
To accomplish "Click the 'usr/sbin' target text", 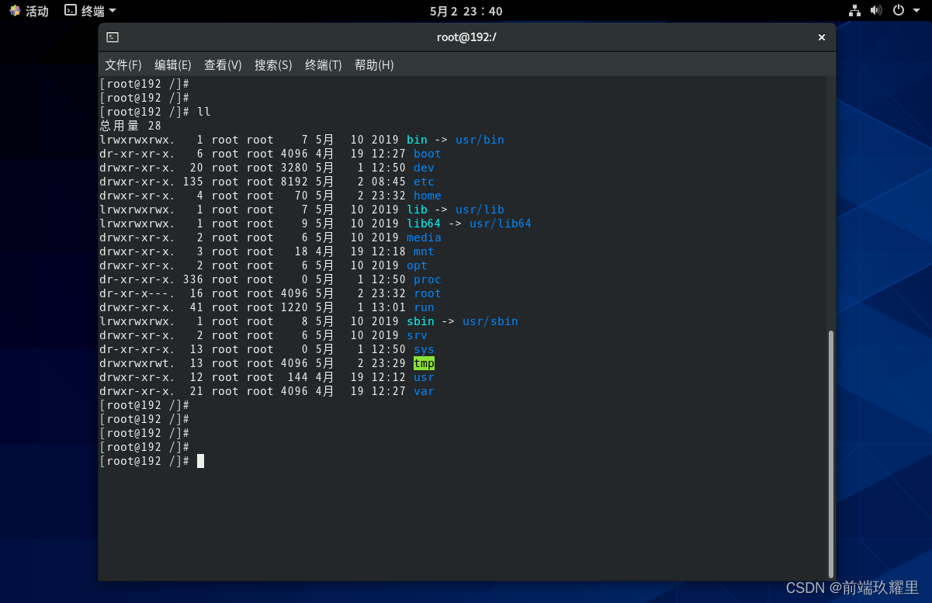I will pyautogui.click(x=490, y=321).
